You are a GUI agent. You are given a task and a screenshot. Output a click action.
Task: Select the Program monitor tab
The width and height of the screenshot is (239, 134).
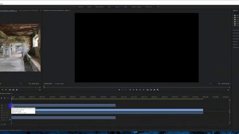click(56, 10)
